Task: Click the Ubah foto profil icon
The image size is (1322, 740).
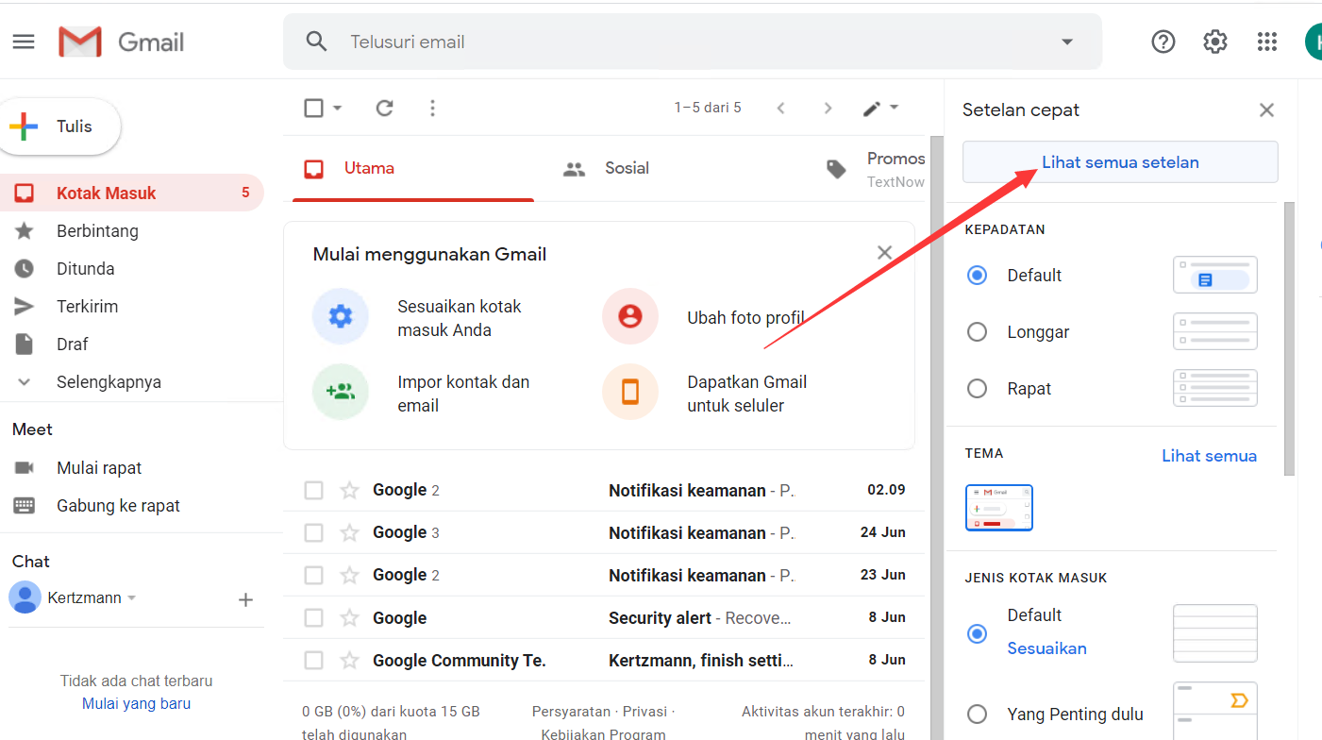Action: (629, 316)
